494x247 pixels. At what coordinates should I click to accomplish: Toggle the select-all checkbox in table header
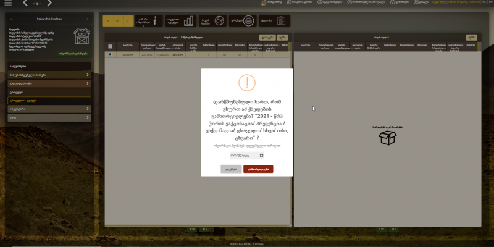(x=111, y=46)
